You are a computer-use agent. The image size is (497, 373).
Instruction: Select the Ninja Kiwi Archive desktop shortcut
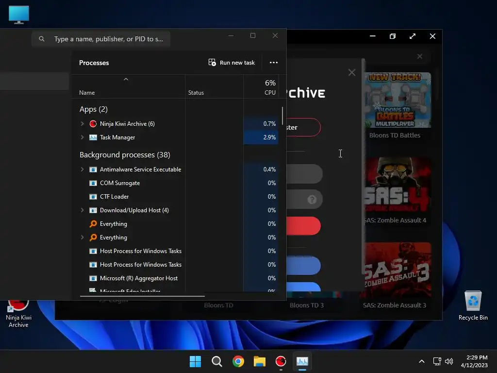[x=18, y=313]
